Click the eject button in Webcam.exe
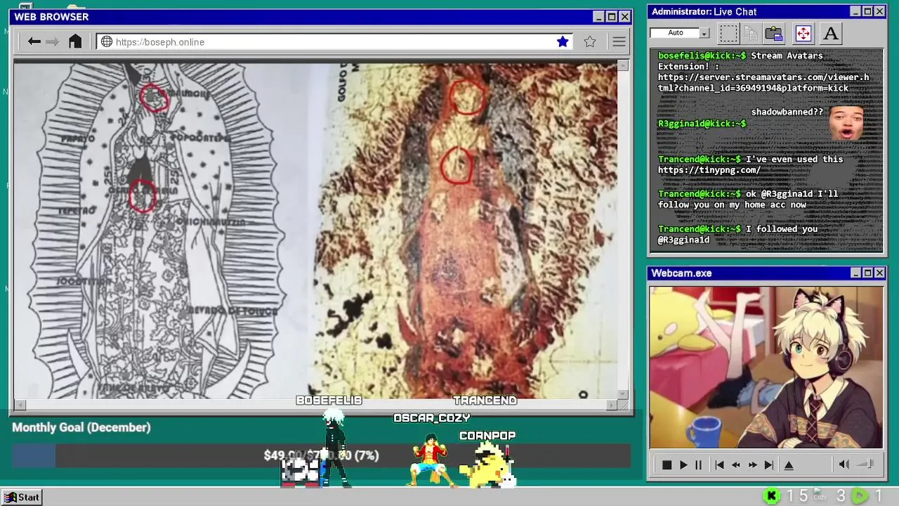899x506 pixels. tap(789, 465)
